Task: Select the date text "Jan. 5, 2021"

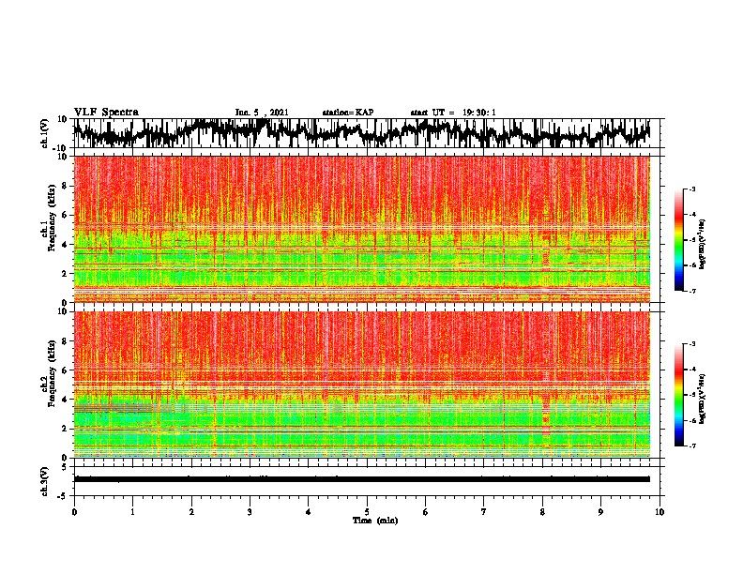Action: click(262, 113)
